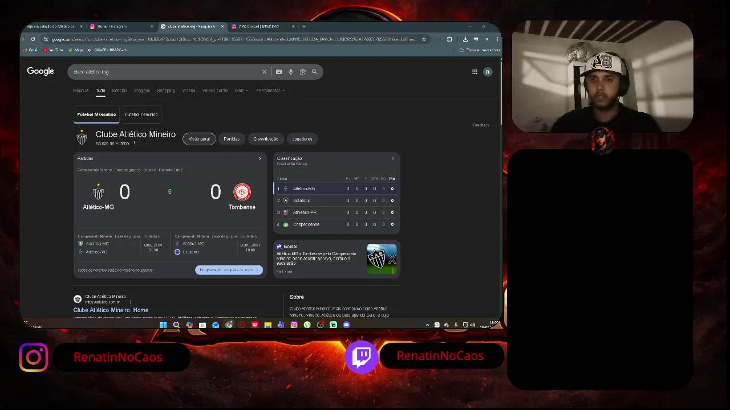Open uTorrent from the taskbar
Viewport: 730px width, 410px height.
(307, 325)
